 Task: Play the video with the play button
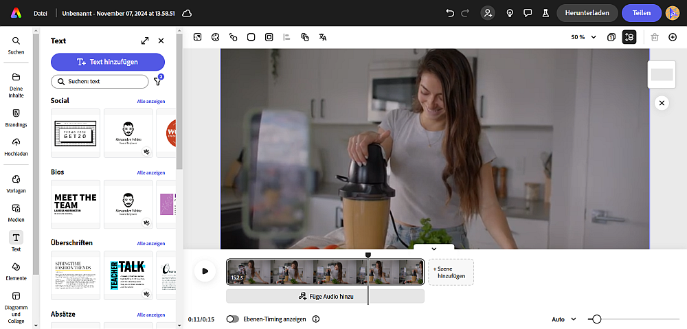click(x=205, y=271)
